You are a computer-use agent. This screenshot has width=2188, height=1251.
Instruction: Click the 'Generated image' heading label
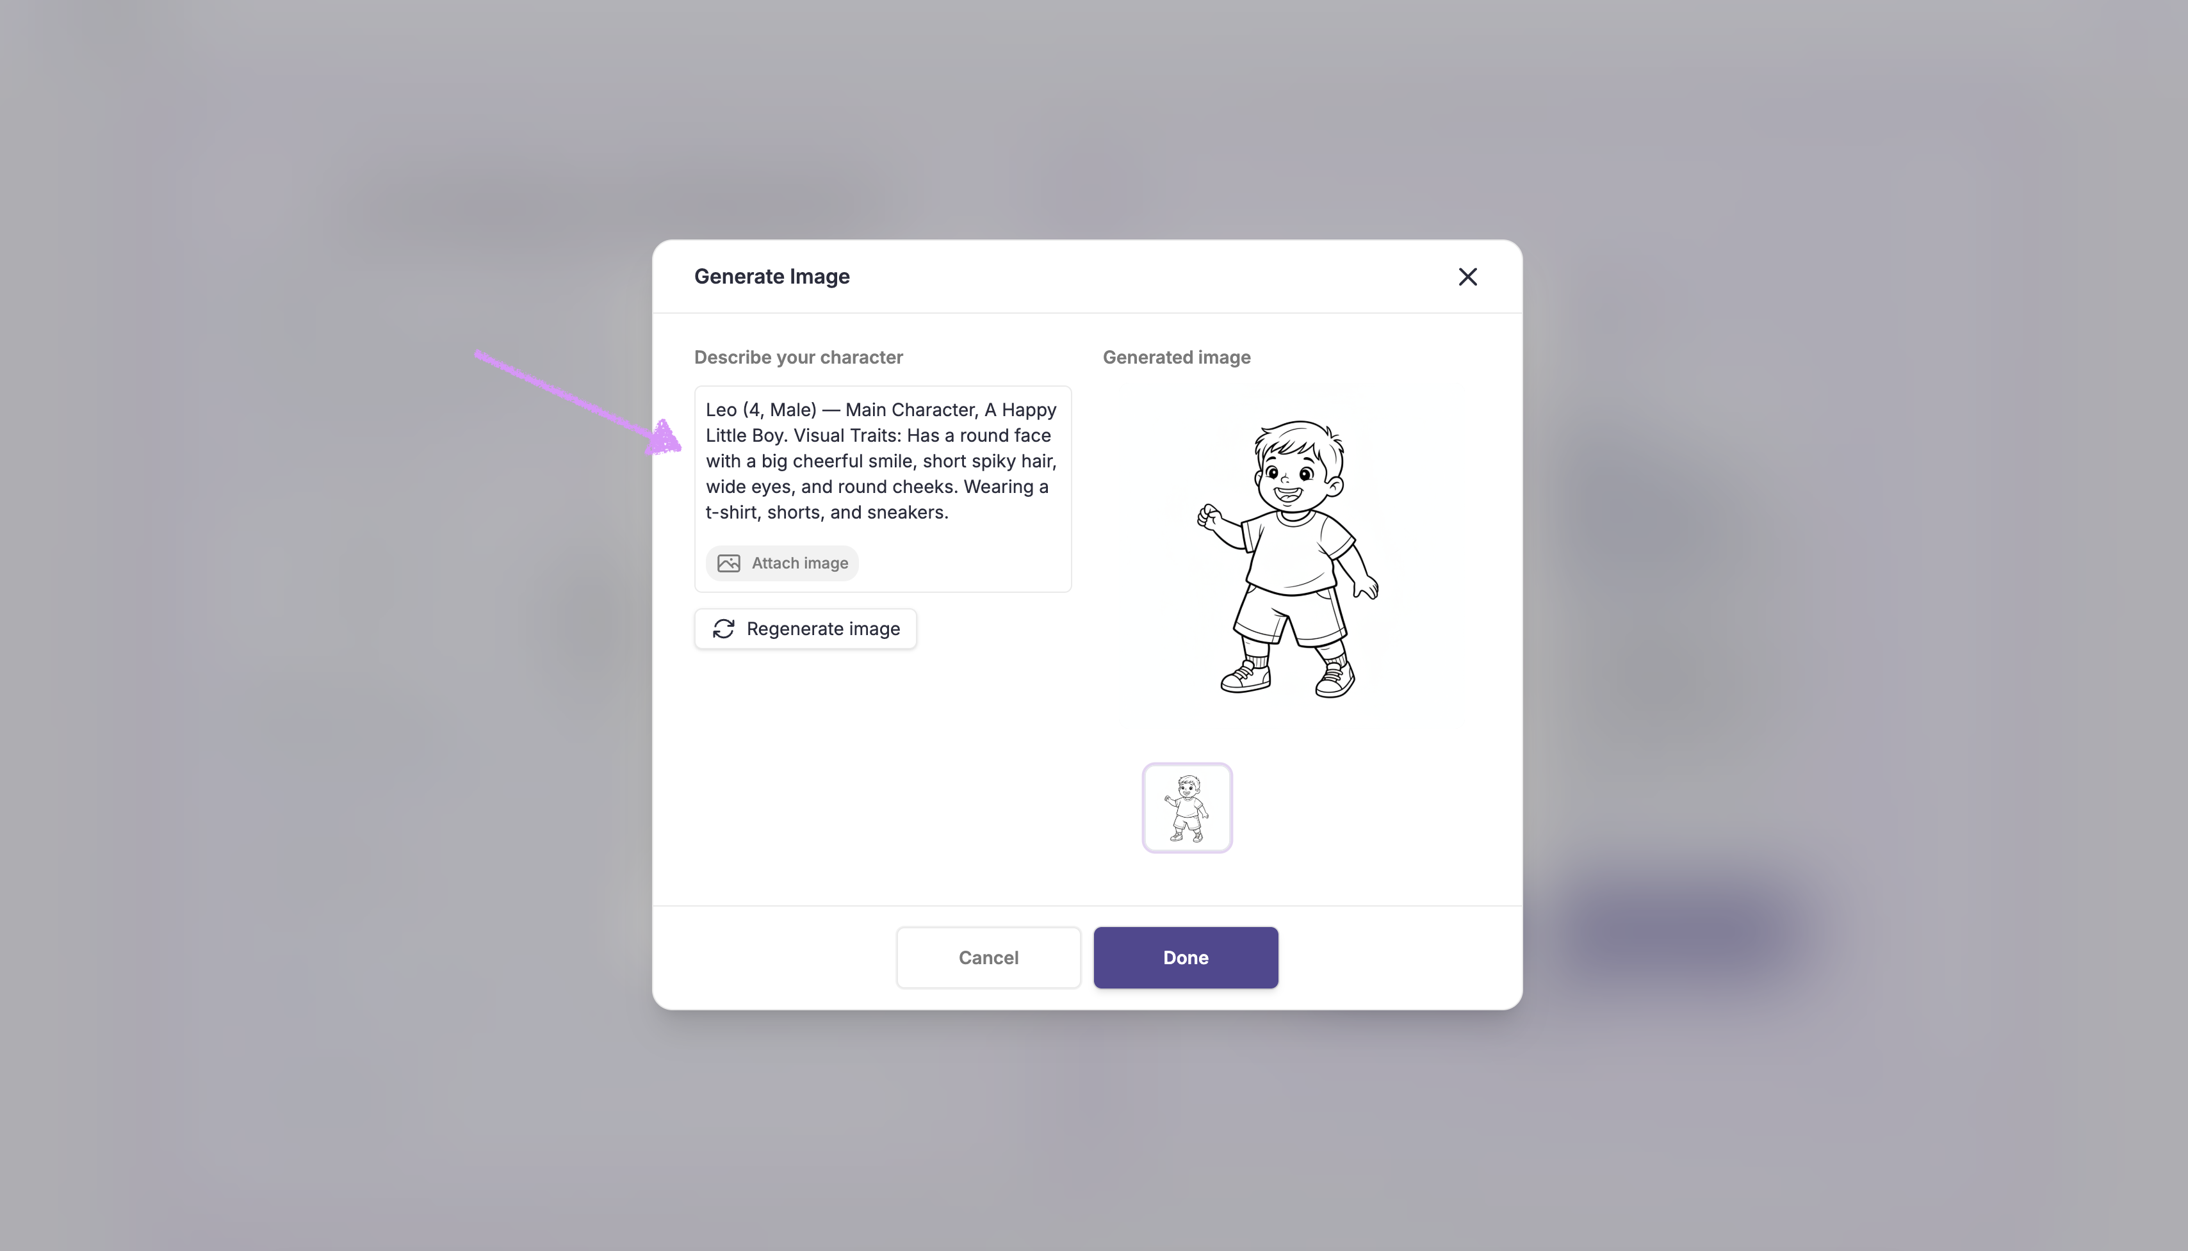(1177, 357)
